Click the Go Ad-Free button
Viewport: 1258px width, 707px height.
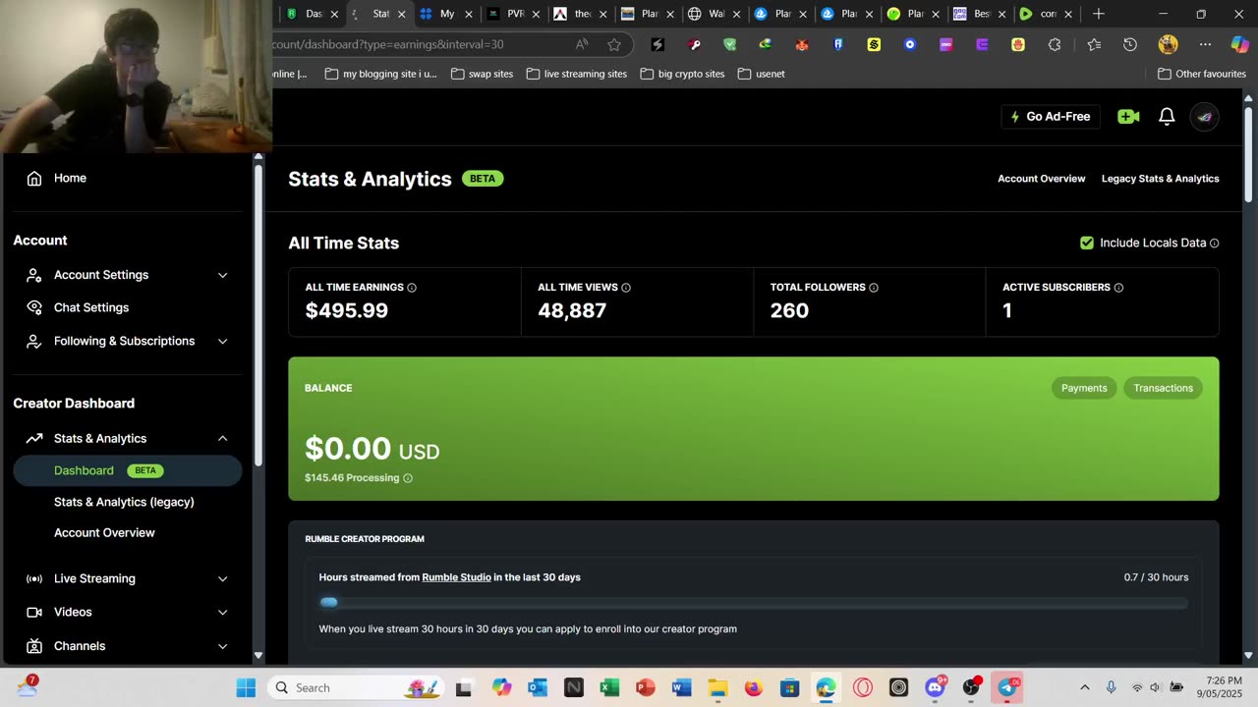[1051, 117]
